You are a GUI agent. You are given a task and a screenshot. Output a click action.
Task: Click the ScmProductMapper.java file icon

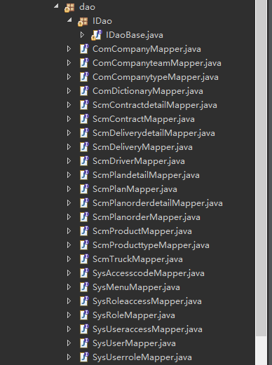click(x=84, y=231)
